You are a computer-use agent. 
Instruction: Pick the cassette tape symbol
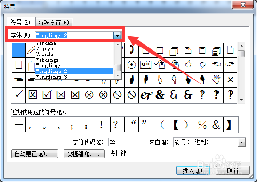(x=145, y=65)
